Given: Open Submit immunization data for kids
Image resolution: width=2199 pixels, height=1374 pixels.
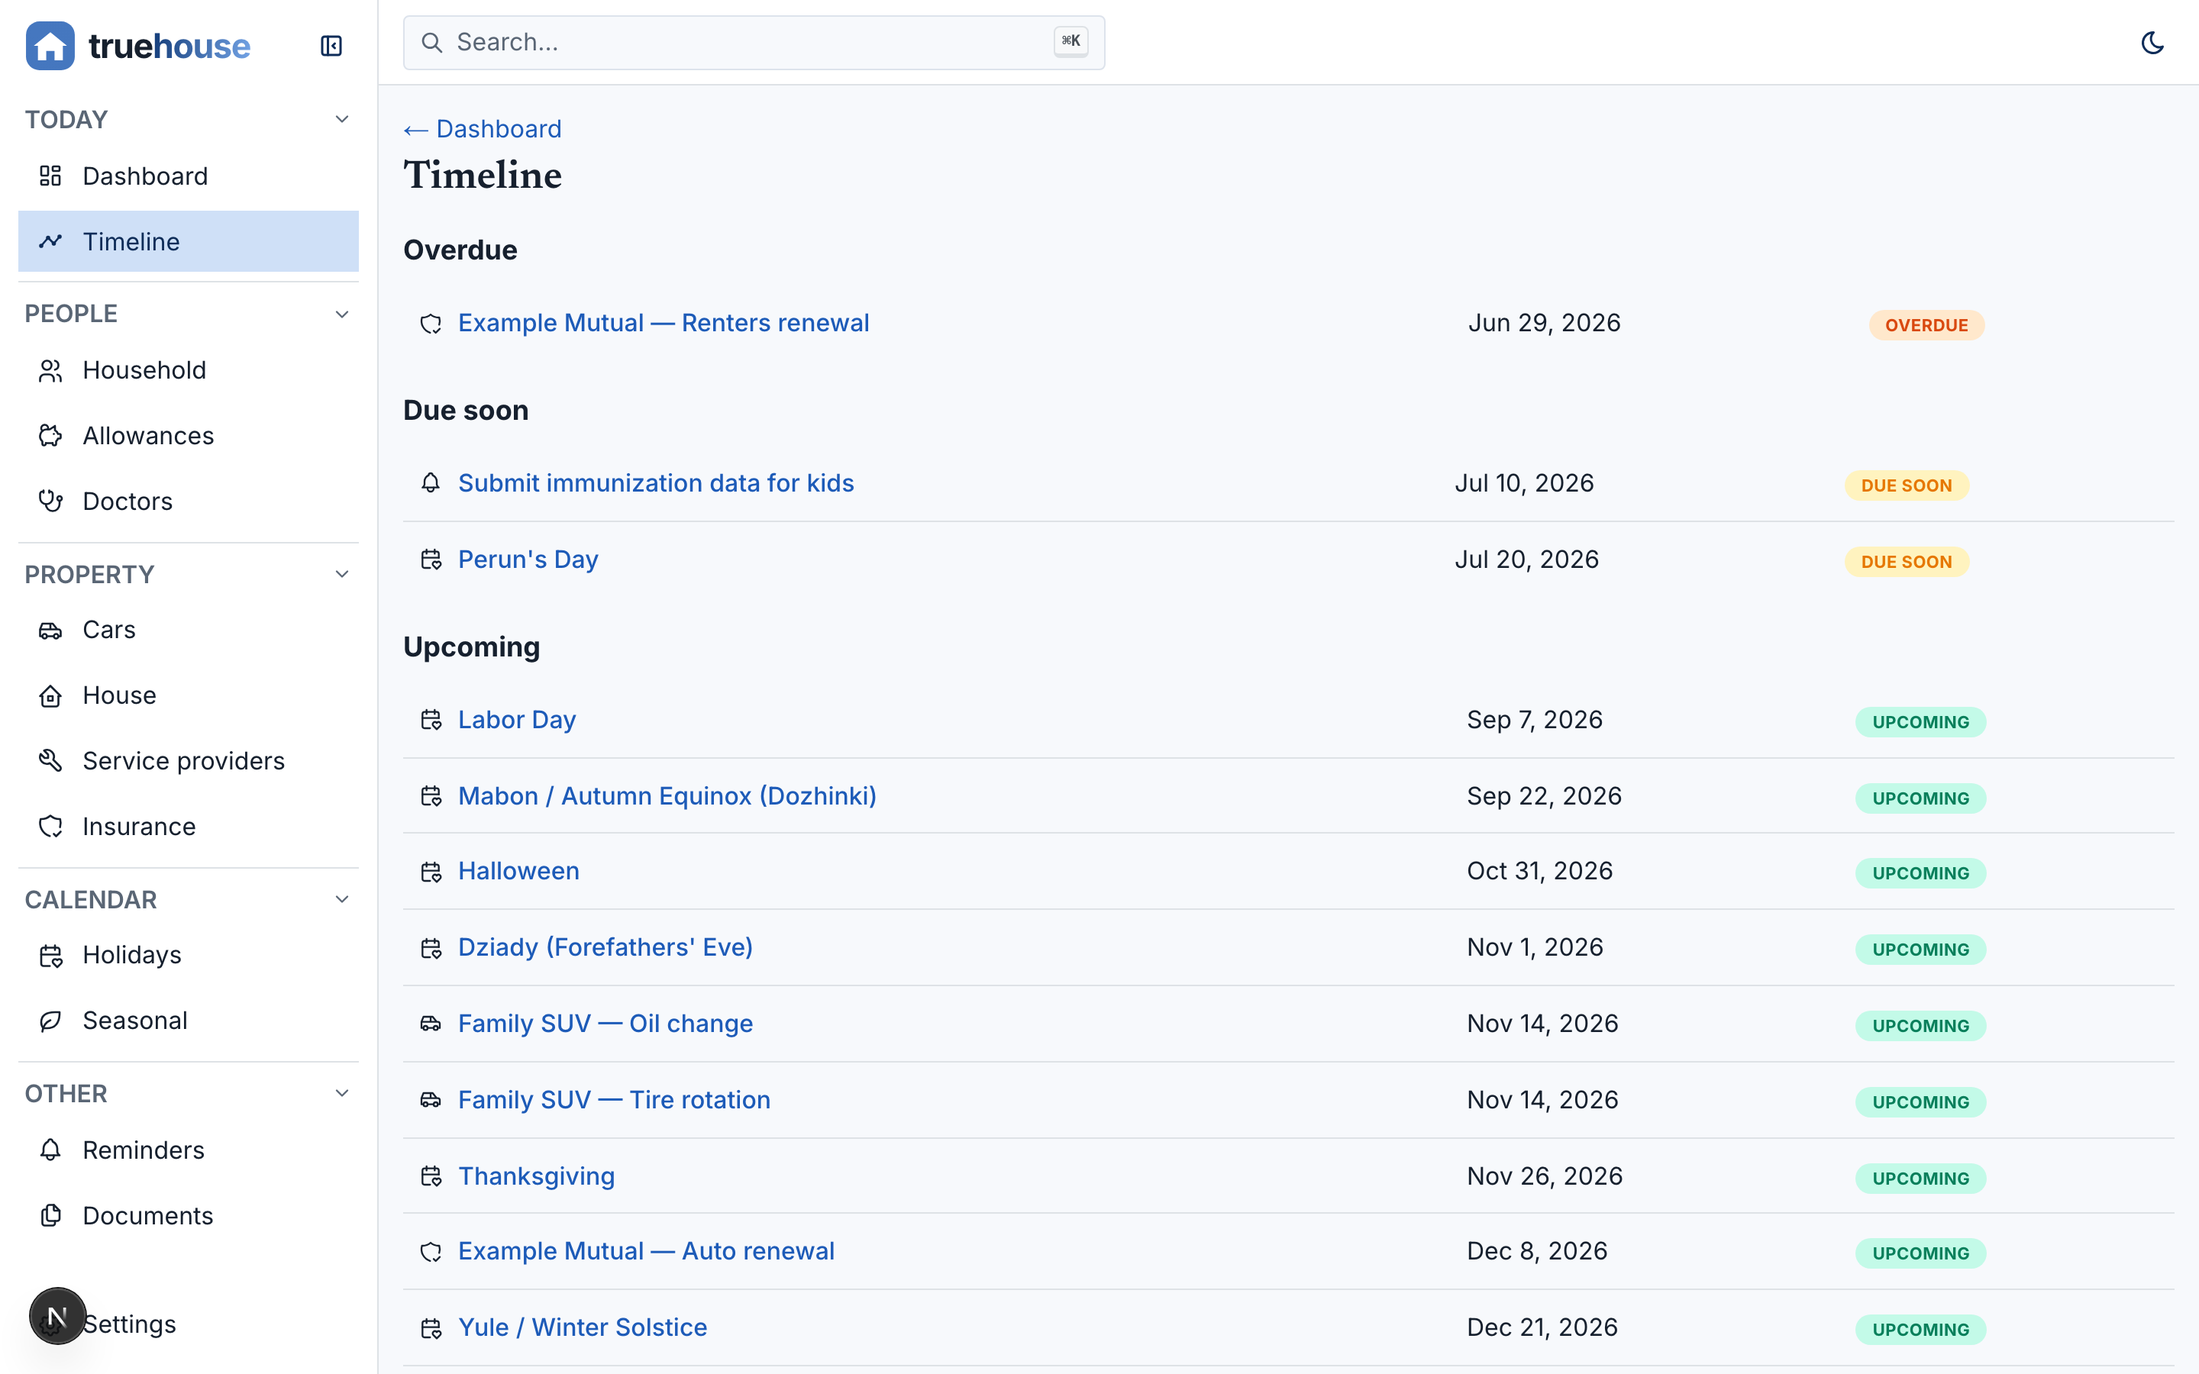Looking at the screenshot, I should coord(656,482).
